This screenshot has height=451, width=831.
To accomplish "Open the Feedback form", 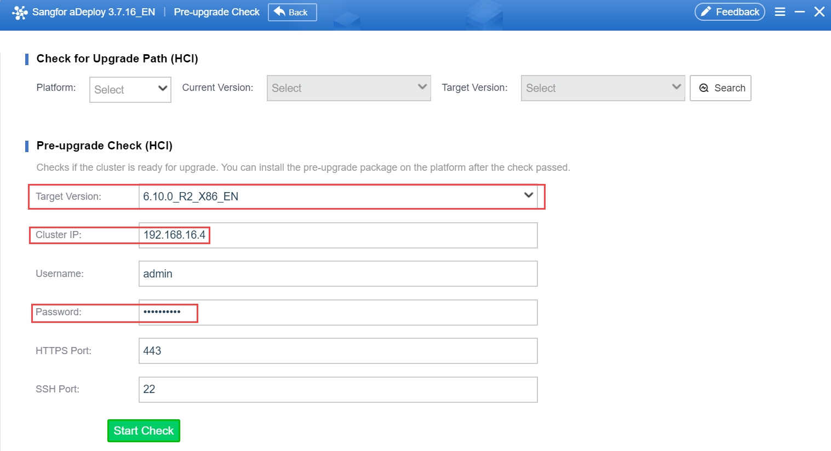I will click(x=730, y=12).
